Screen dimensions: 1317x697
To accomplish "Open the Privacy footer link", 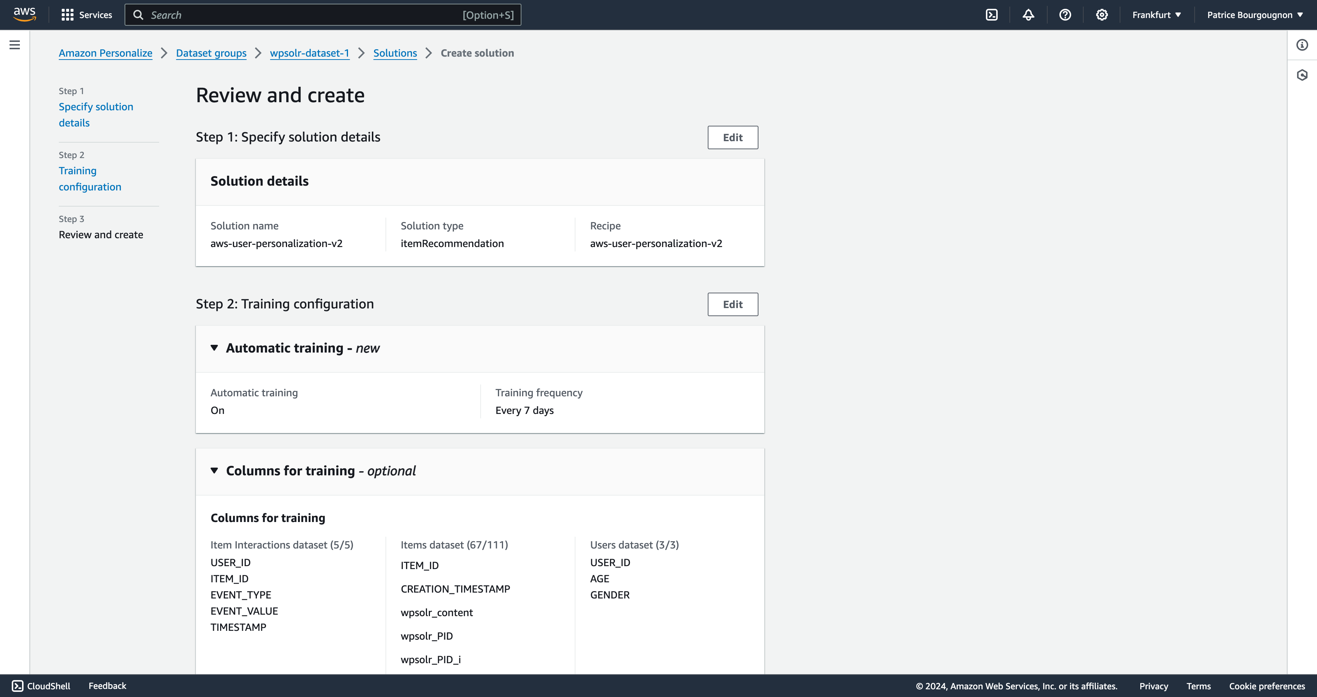I will [x=1153, y=686].
